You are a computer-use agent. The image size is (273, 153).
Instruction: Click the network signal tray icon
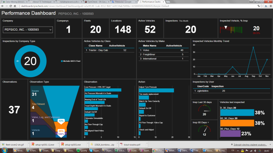coord(251,151)
